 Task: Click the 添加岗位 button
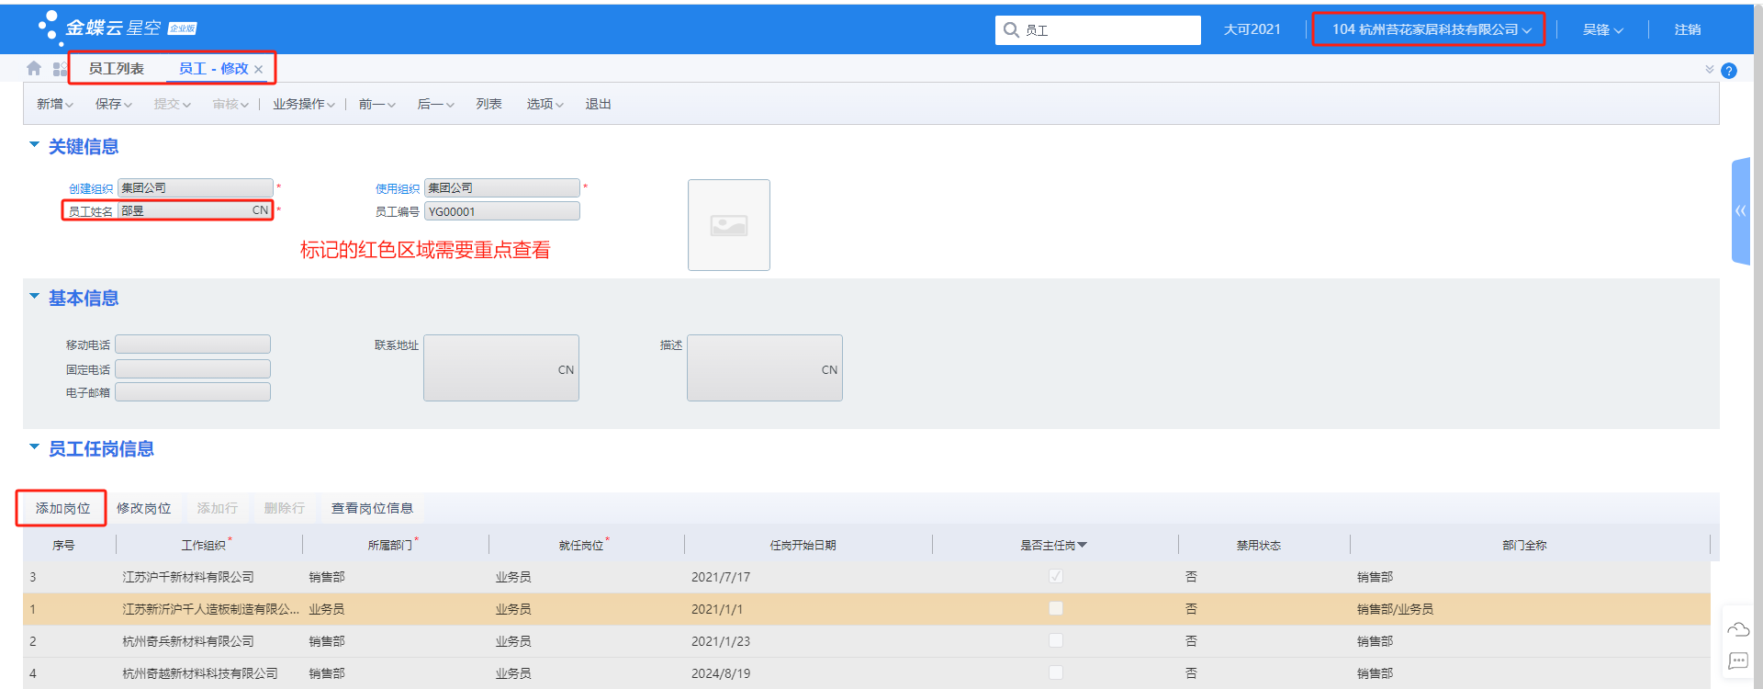(x=62, y=508)
